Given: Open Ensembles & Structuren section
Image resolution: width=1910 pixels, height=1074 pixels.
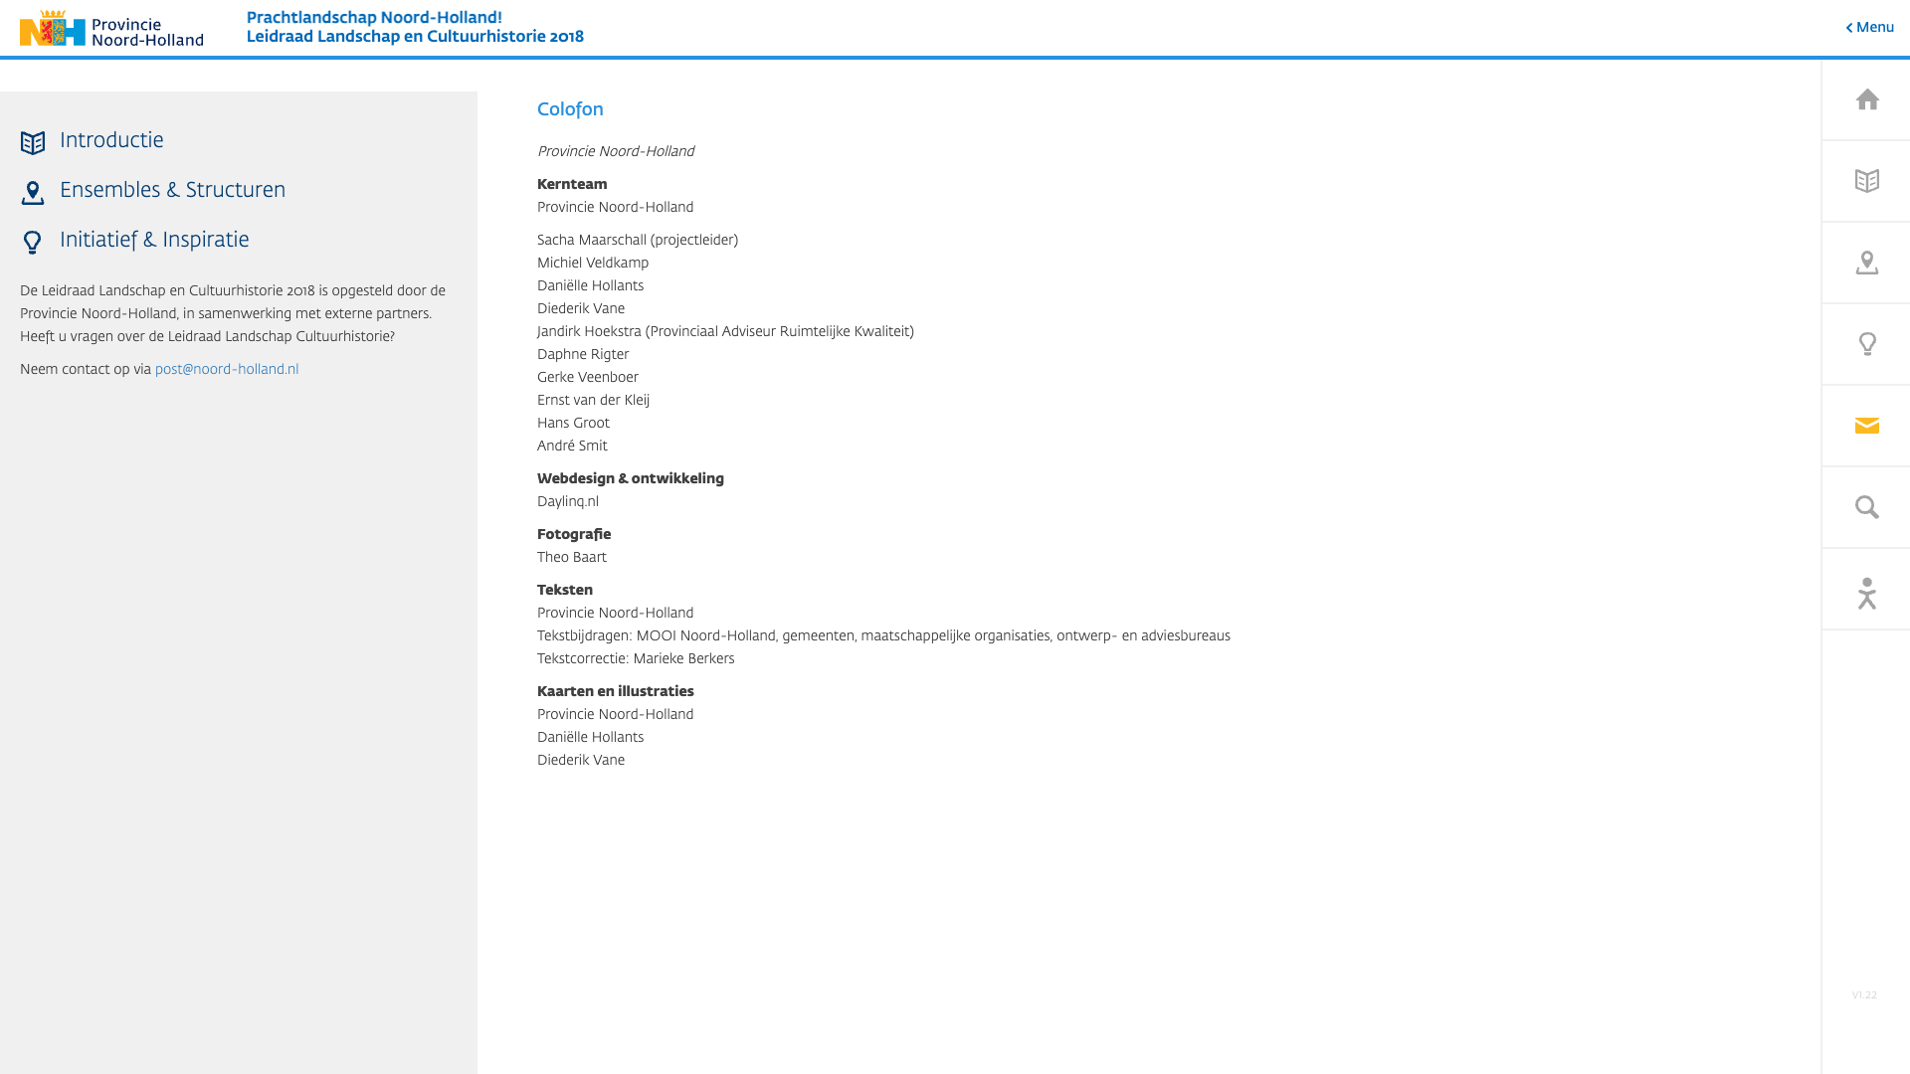Looking at the screenshot, I should coord(172,190).
